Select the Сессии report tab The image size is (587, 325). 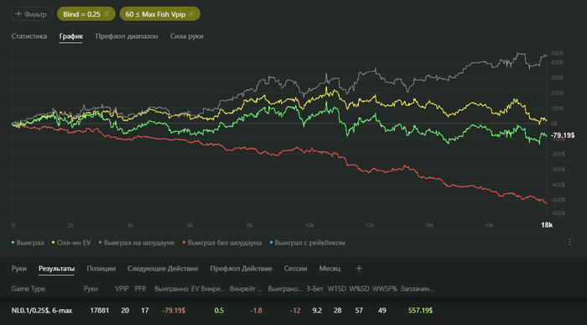pos(295,269)
